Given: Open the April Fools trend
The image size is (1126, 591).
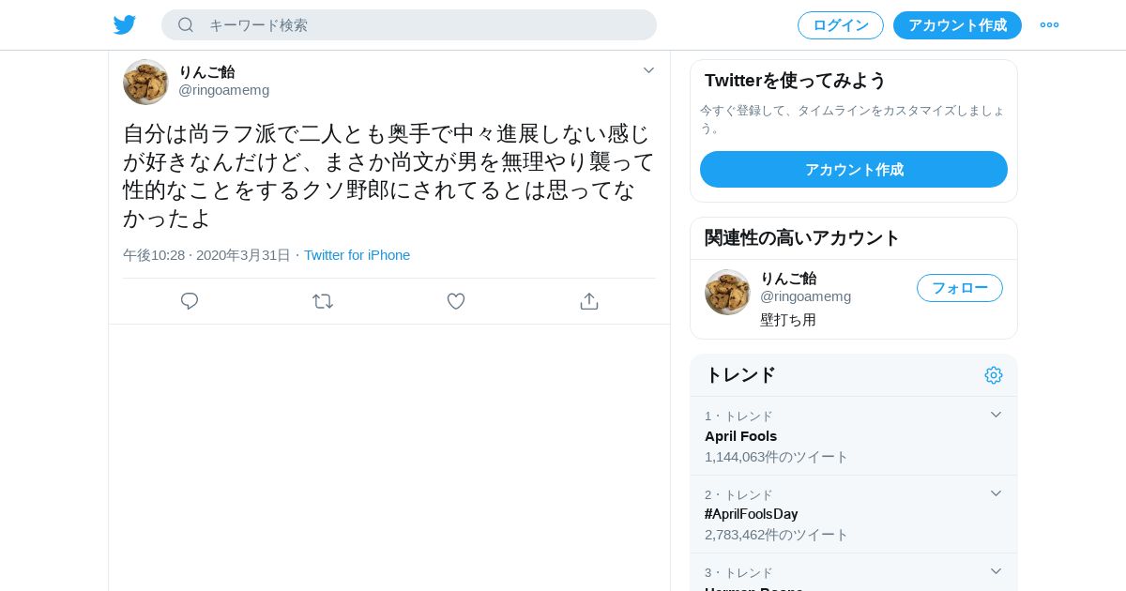Looking at the screenshot, I should click(x=741, y=436).
